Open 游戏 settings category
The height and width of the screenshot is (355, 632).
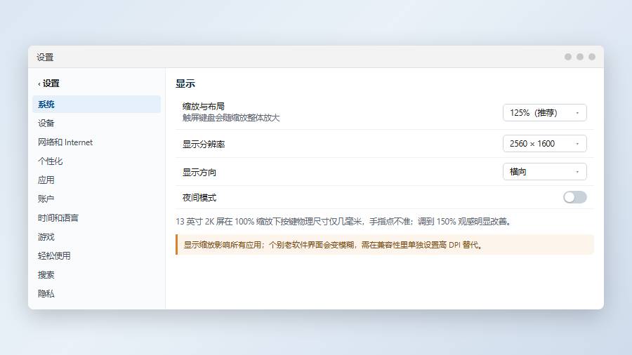point(96,236)
